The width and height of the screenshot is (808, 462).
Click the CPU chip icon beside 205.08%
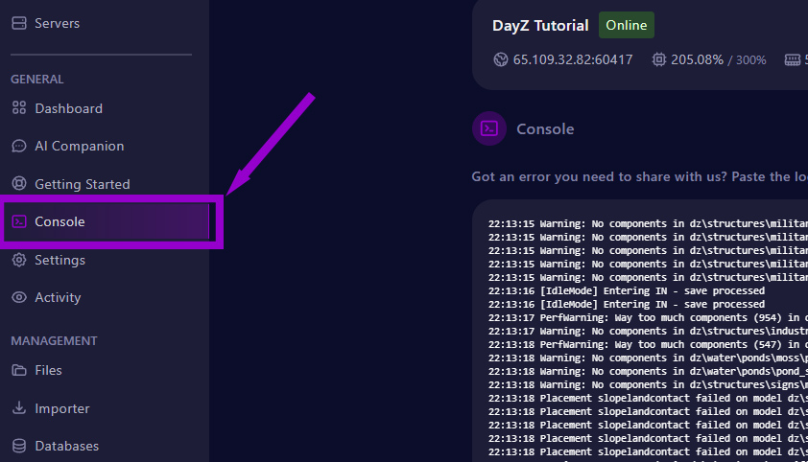658,59
